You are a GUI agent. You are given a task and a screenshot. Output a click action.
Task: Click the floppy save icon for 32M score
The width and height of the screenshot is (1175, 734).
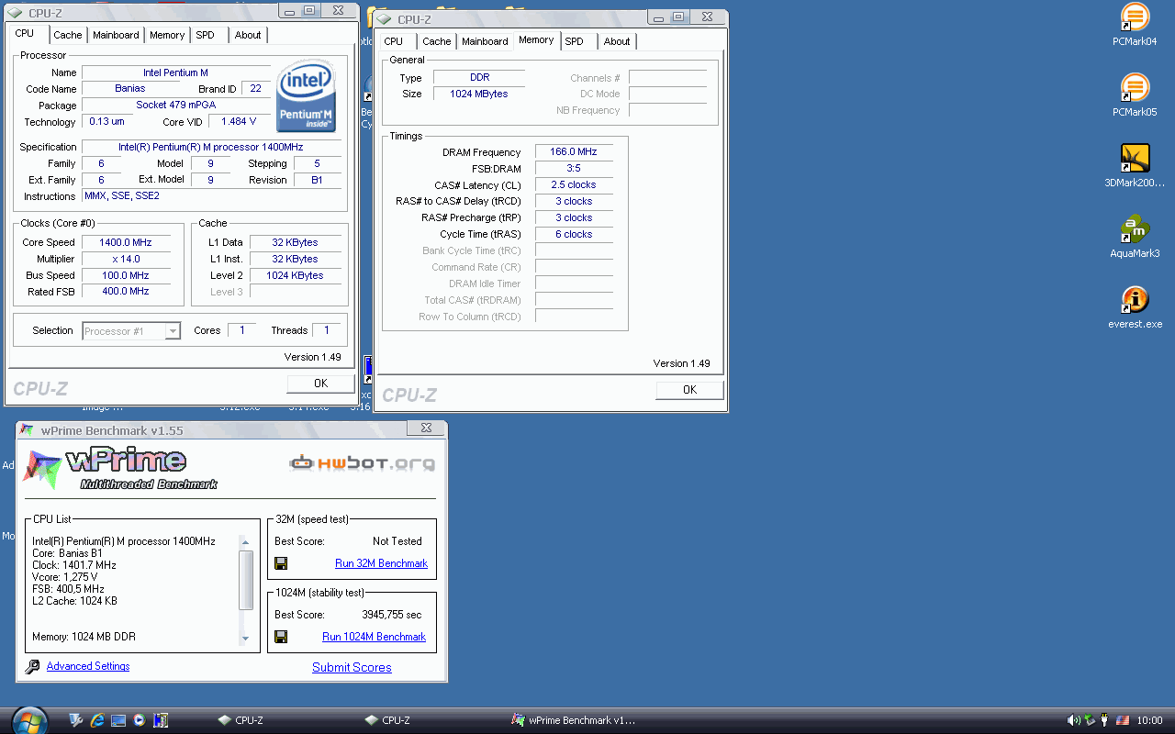(281, 563)
